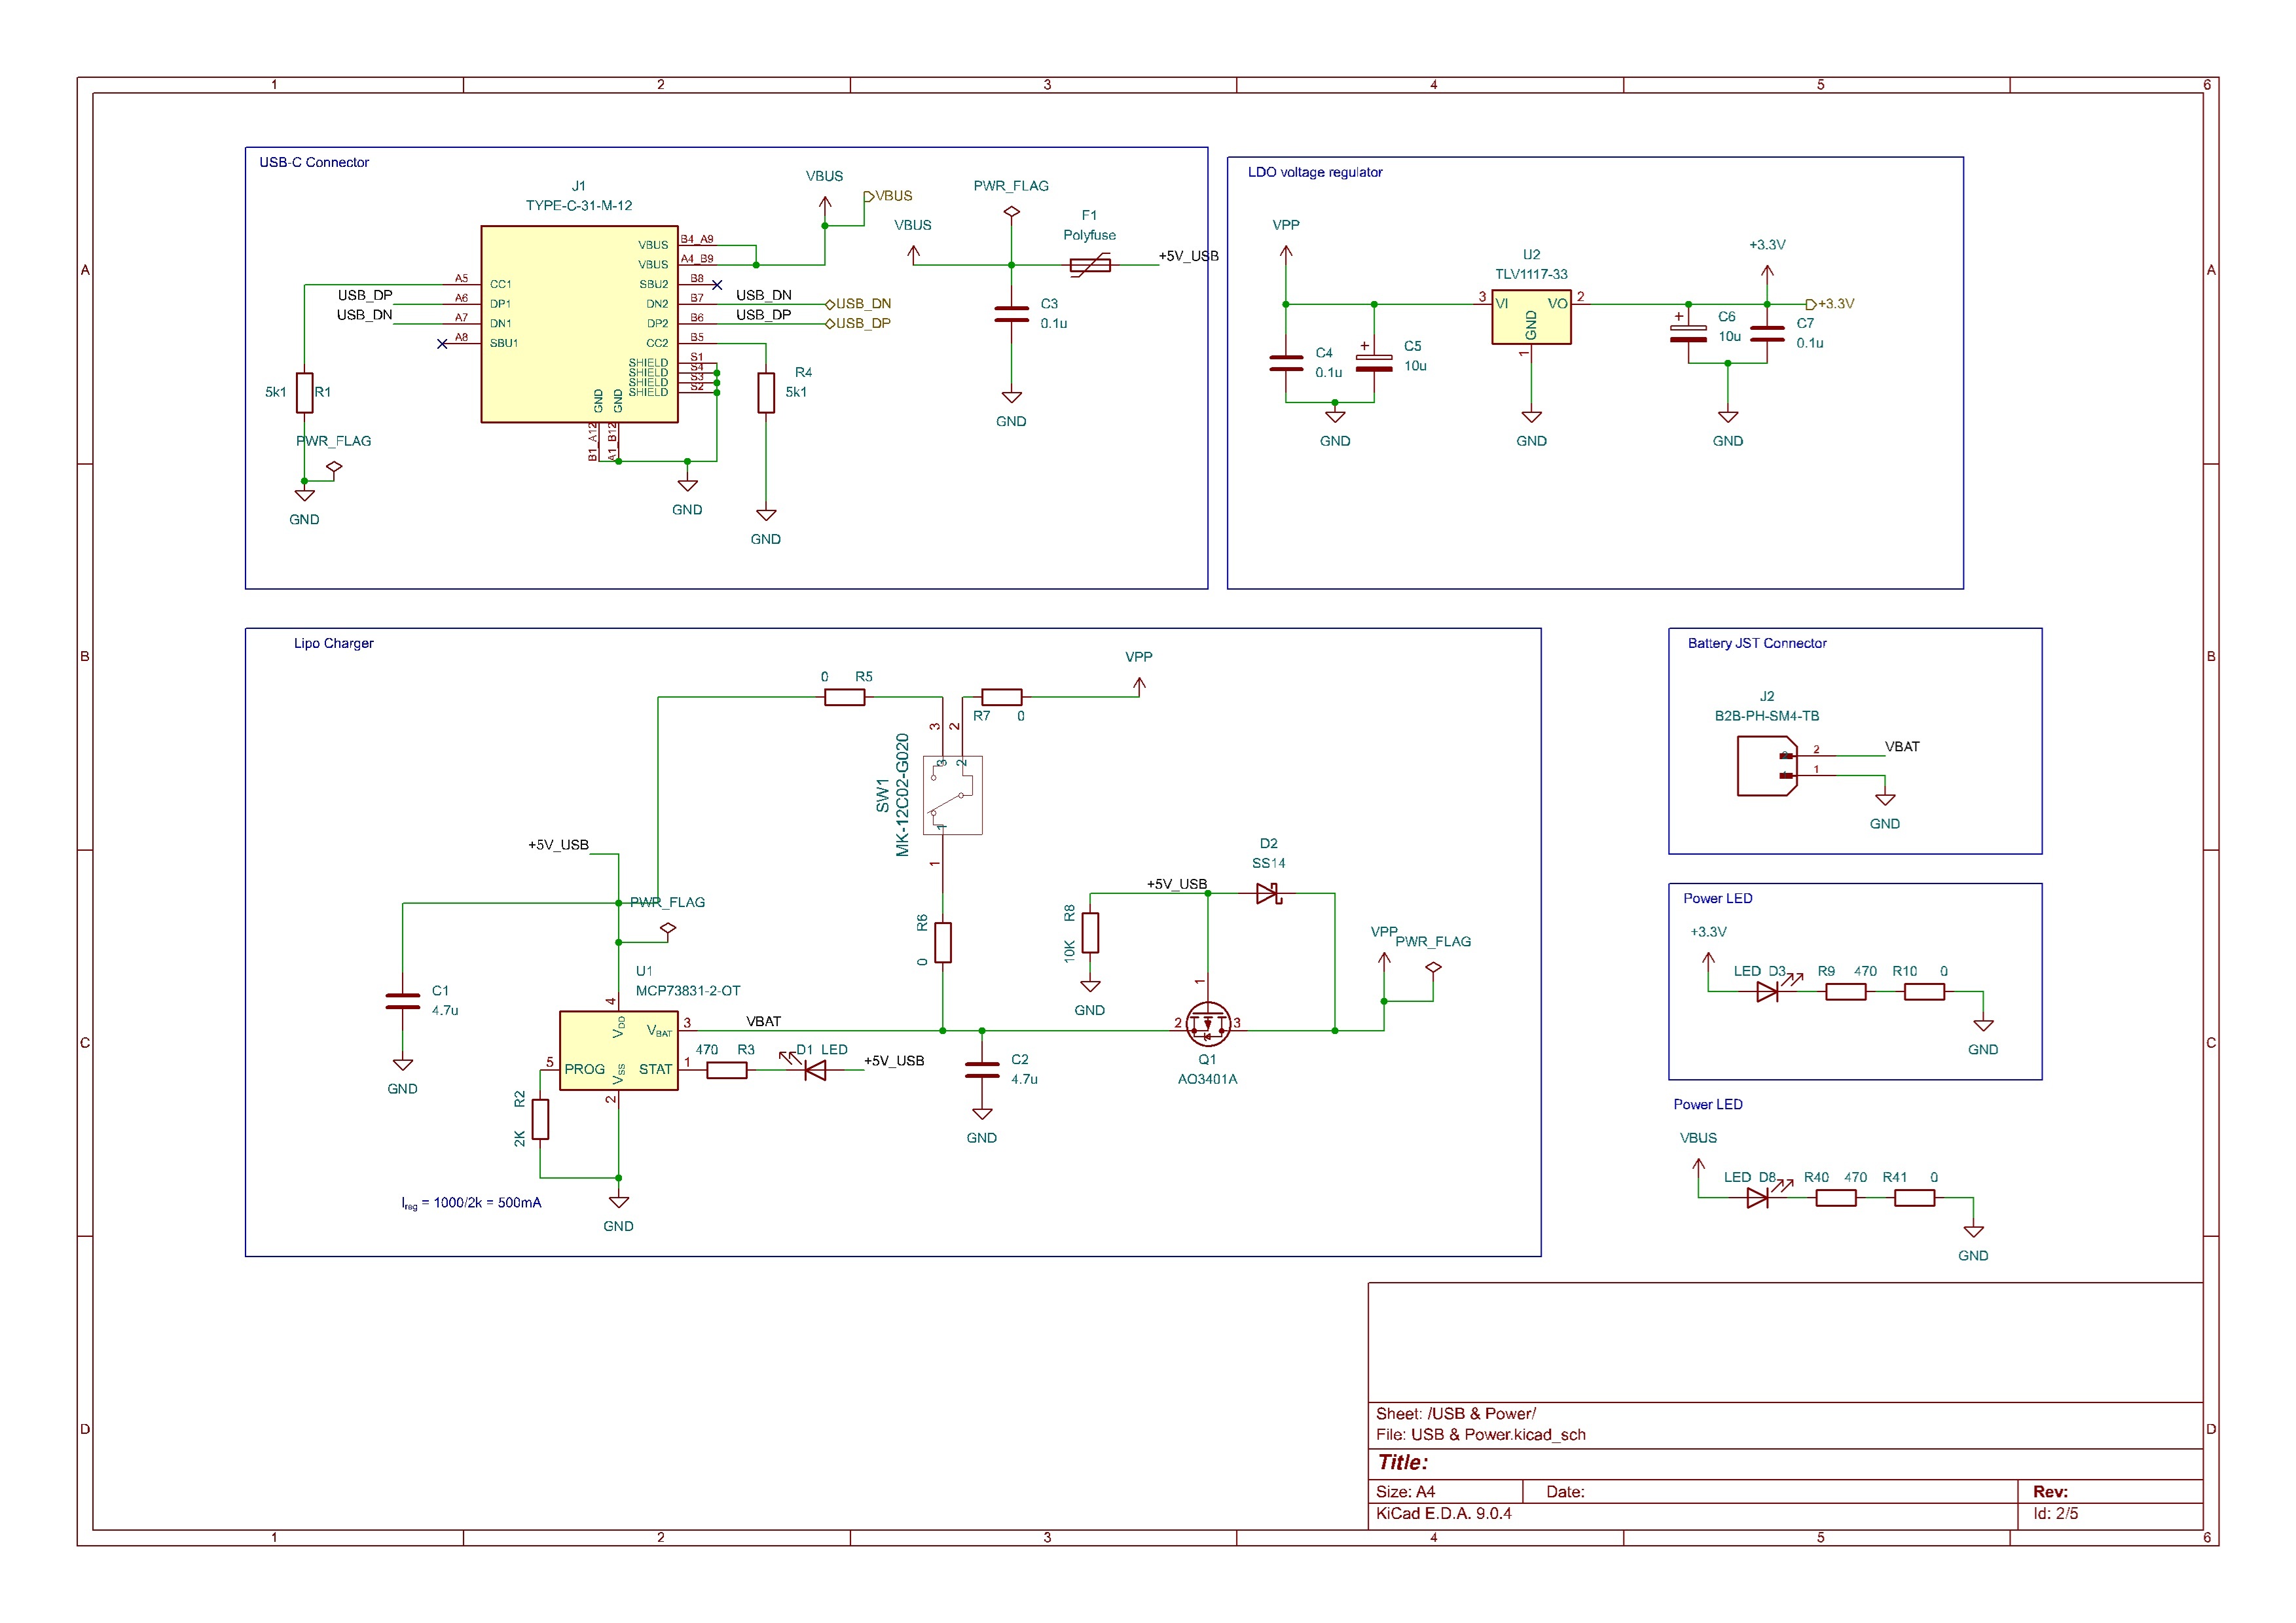This screenshot has height=1623, width=2296.
Task: Click the VBUS hierarchical label near J1
Action: point(889,196)
